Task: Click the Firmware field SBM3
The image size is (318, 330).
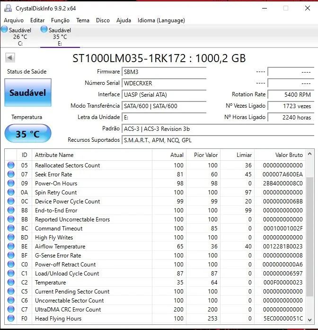Action: (x=164, y=72)
